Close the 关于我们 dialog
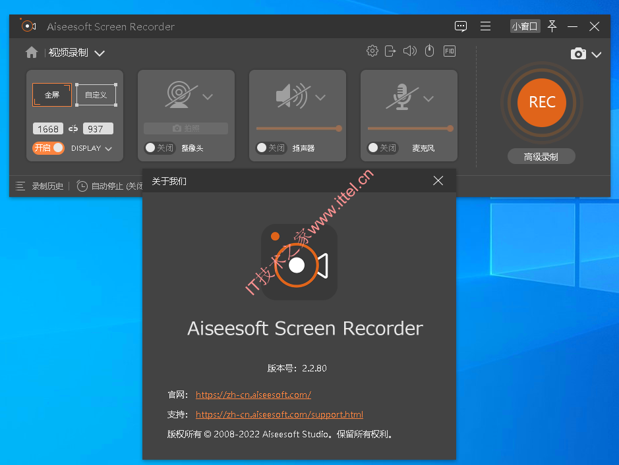The image size is (619, 465). 438,180
